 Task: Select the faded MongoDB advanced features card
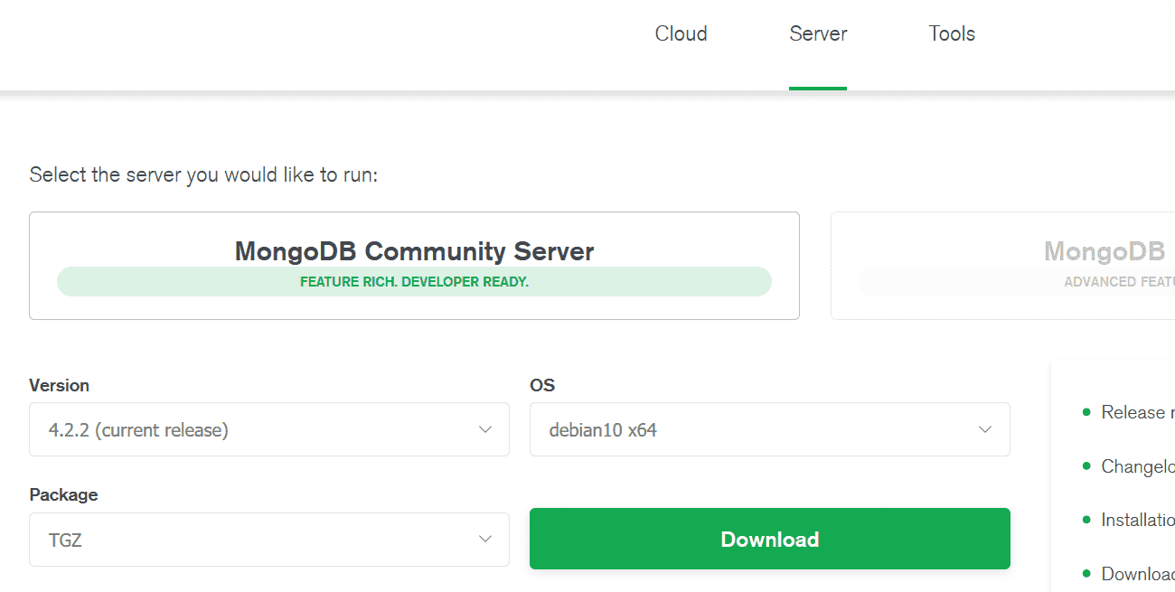[x=1003, y=266]
